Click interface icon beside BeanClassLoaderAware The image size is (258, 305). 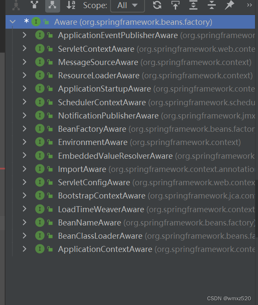pyautogui.click(x=40, y=236)
